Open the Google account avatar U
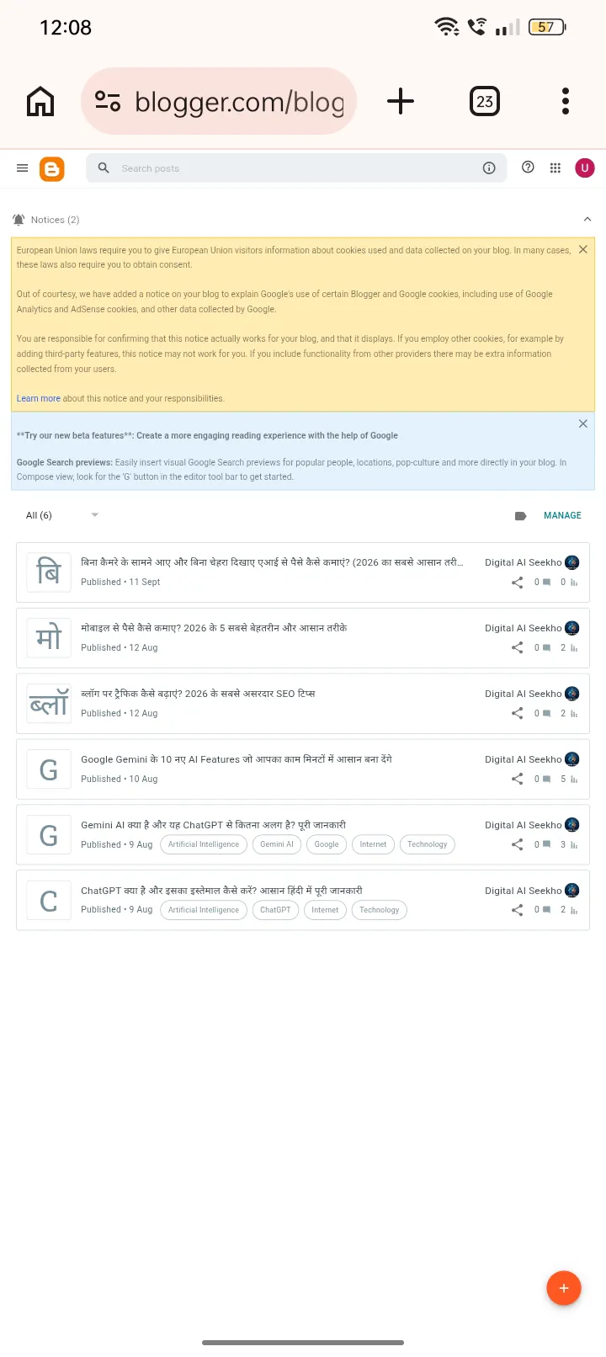The height and width of the screenshot is (1357, 606). click(x=585, y=168)
